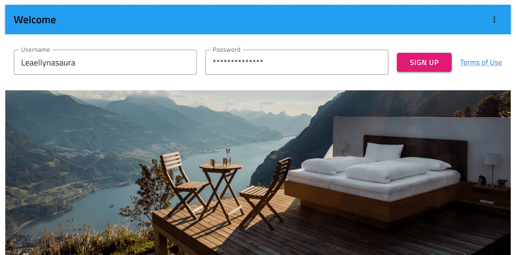Click the upright pillow against the headboard
The width and height of the screenshot is (516, 255).
(x=384, y=152)
